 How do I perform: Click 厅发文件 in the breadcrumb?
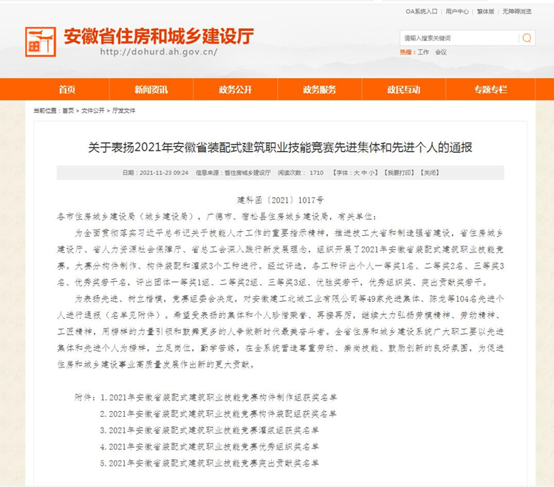coord(124,110)
